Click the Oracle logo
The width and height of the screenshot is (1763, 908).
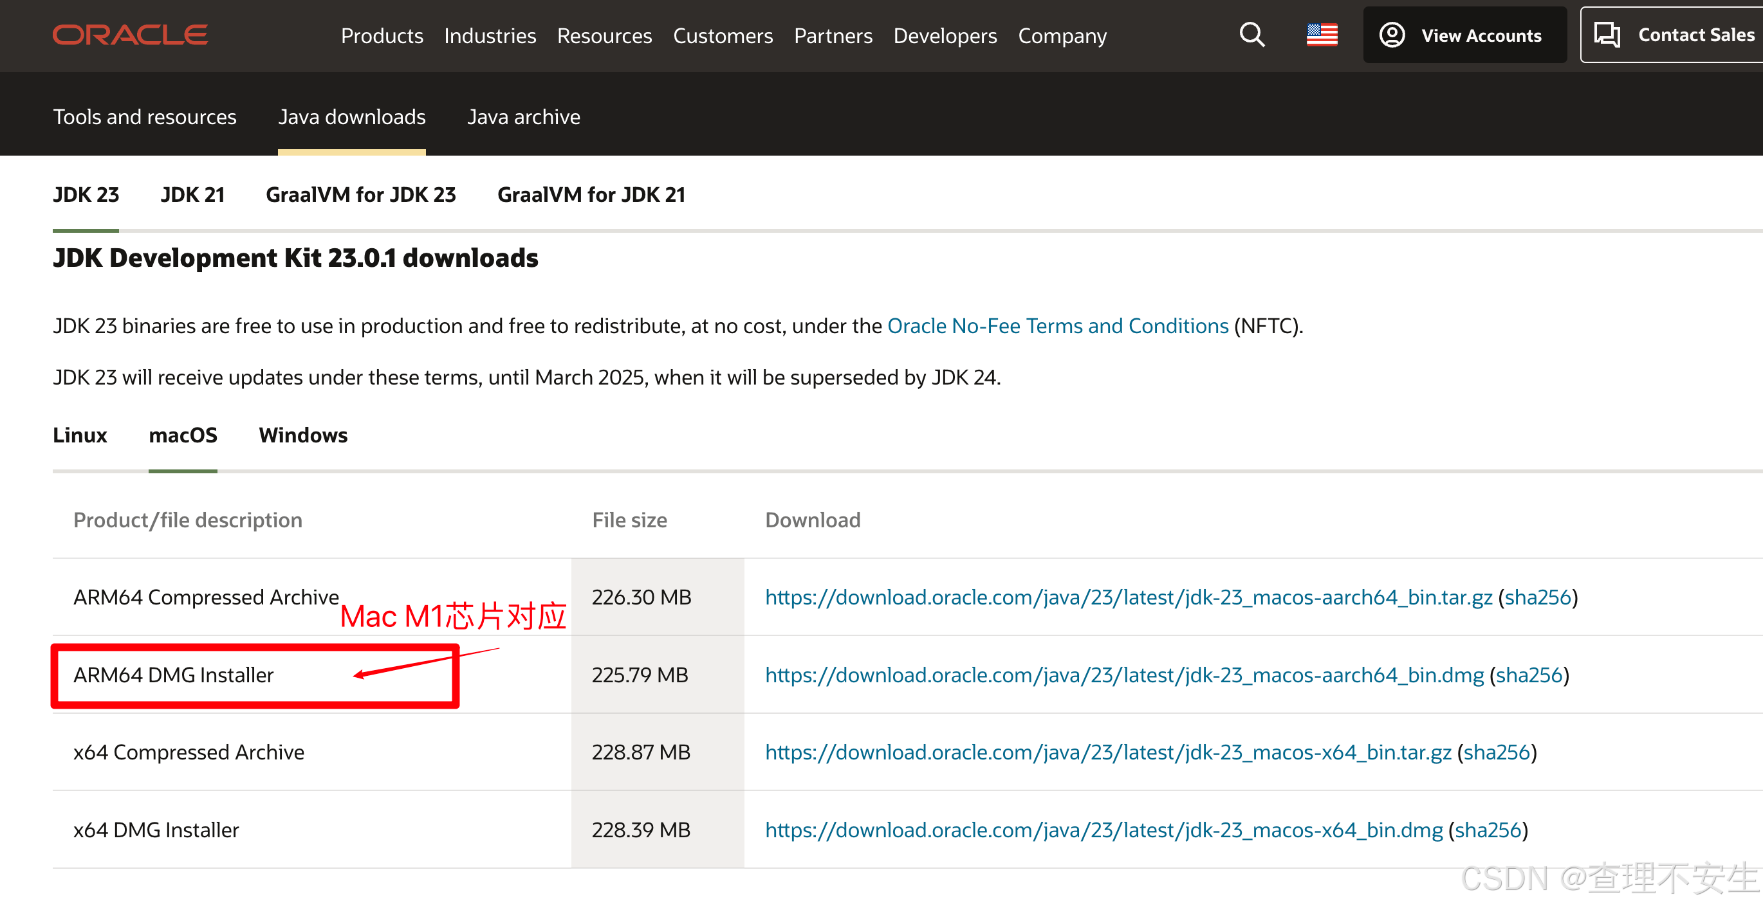click(130, 35)
